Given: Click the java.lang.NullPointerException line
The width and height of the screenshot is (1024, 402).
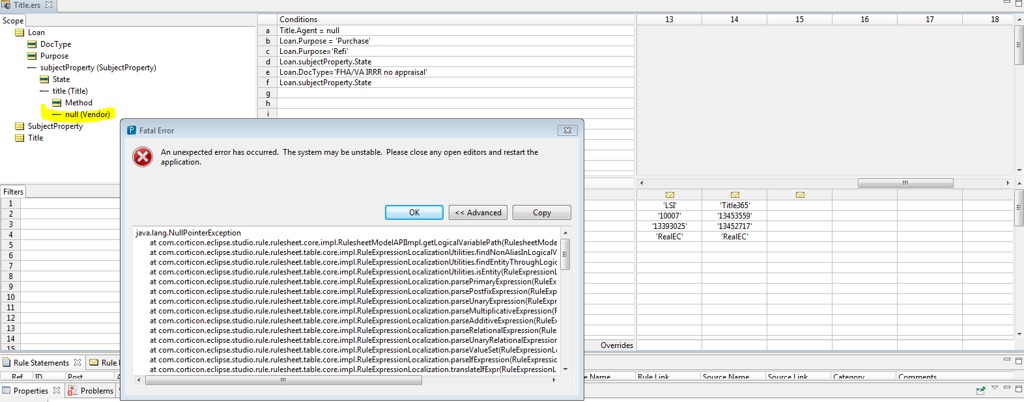Looking at the screenshot, I should [x=188, y=233].
